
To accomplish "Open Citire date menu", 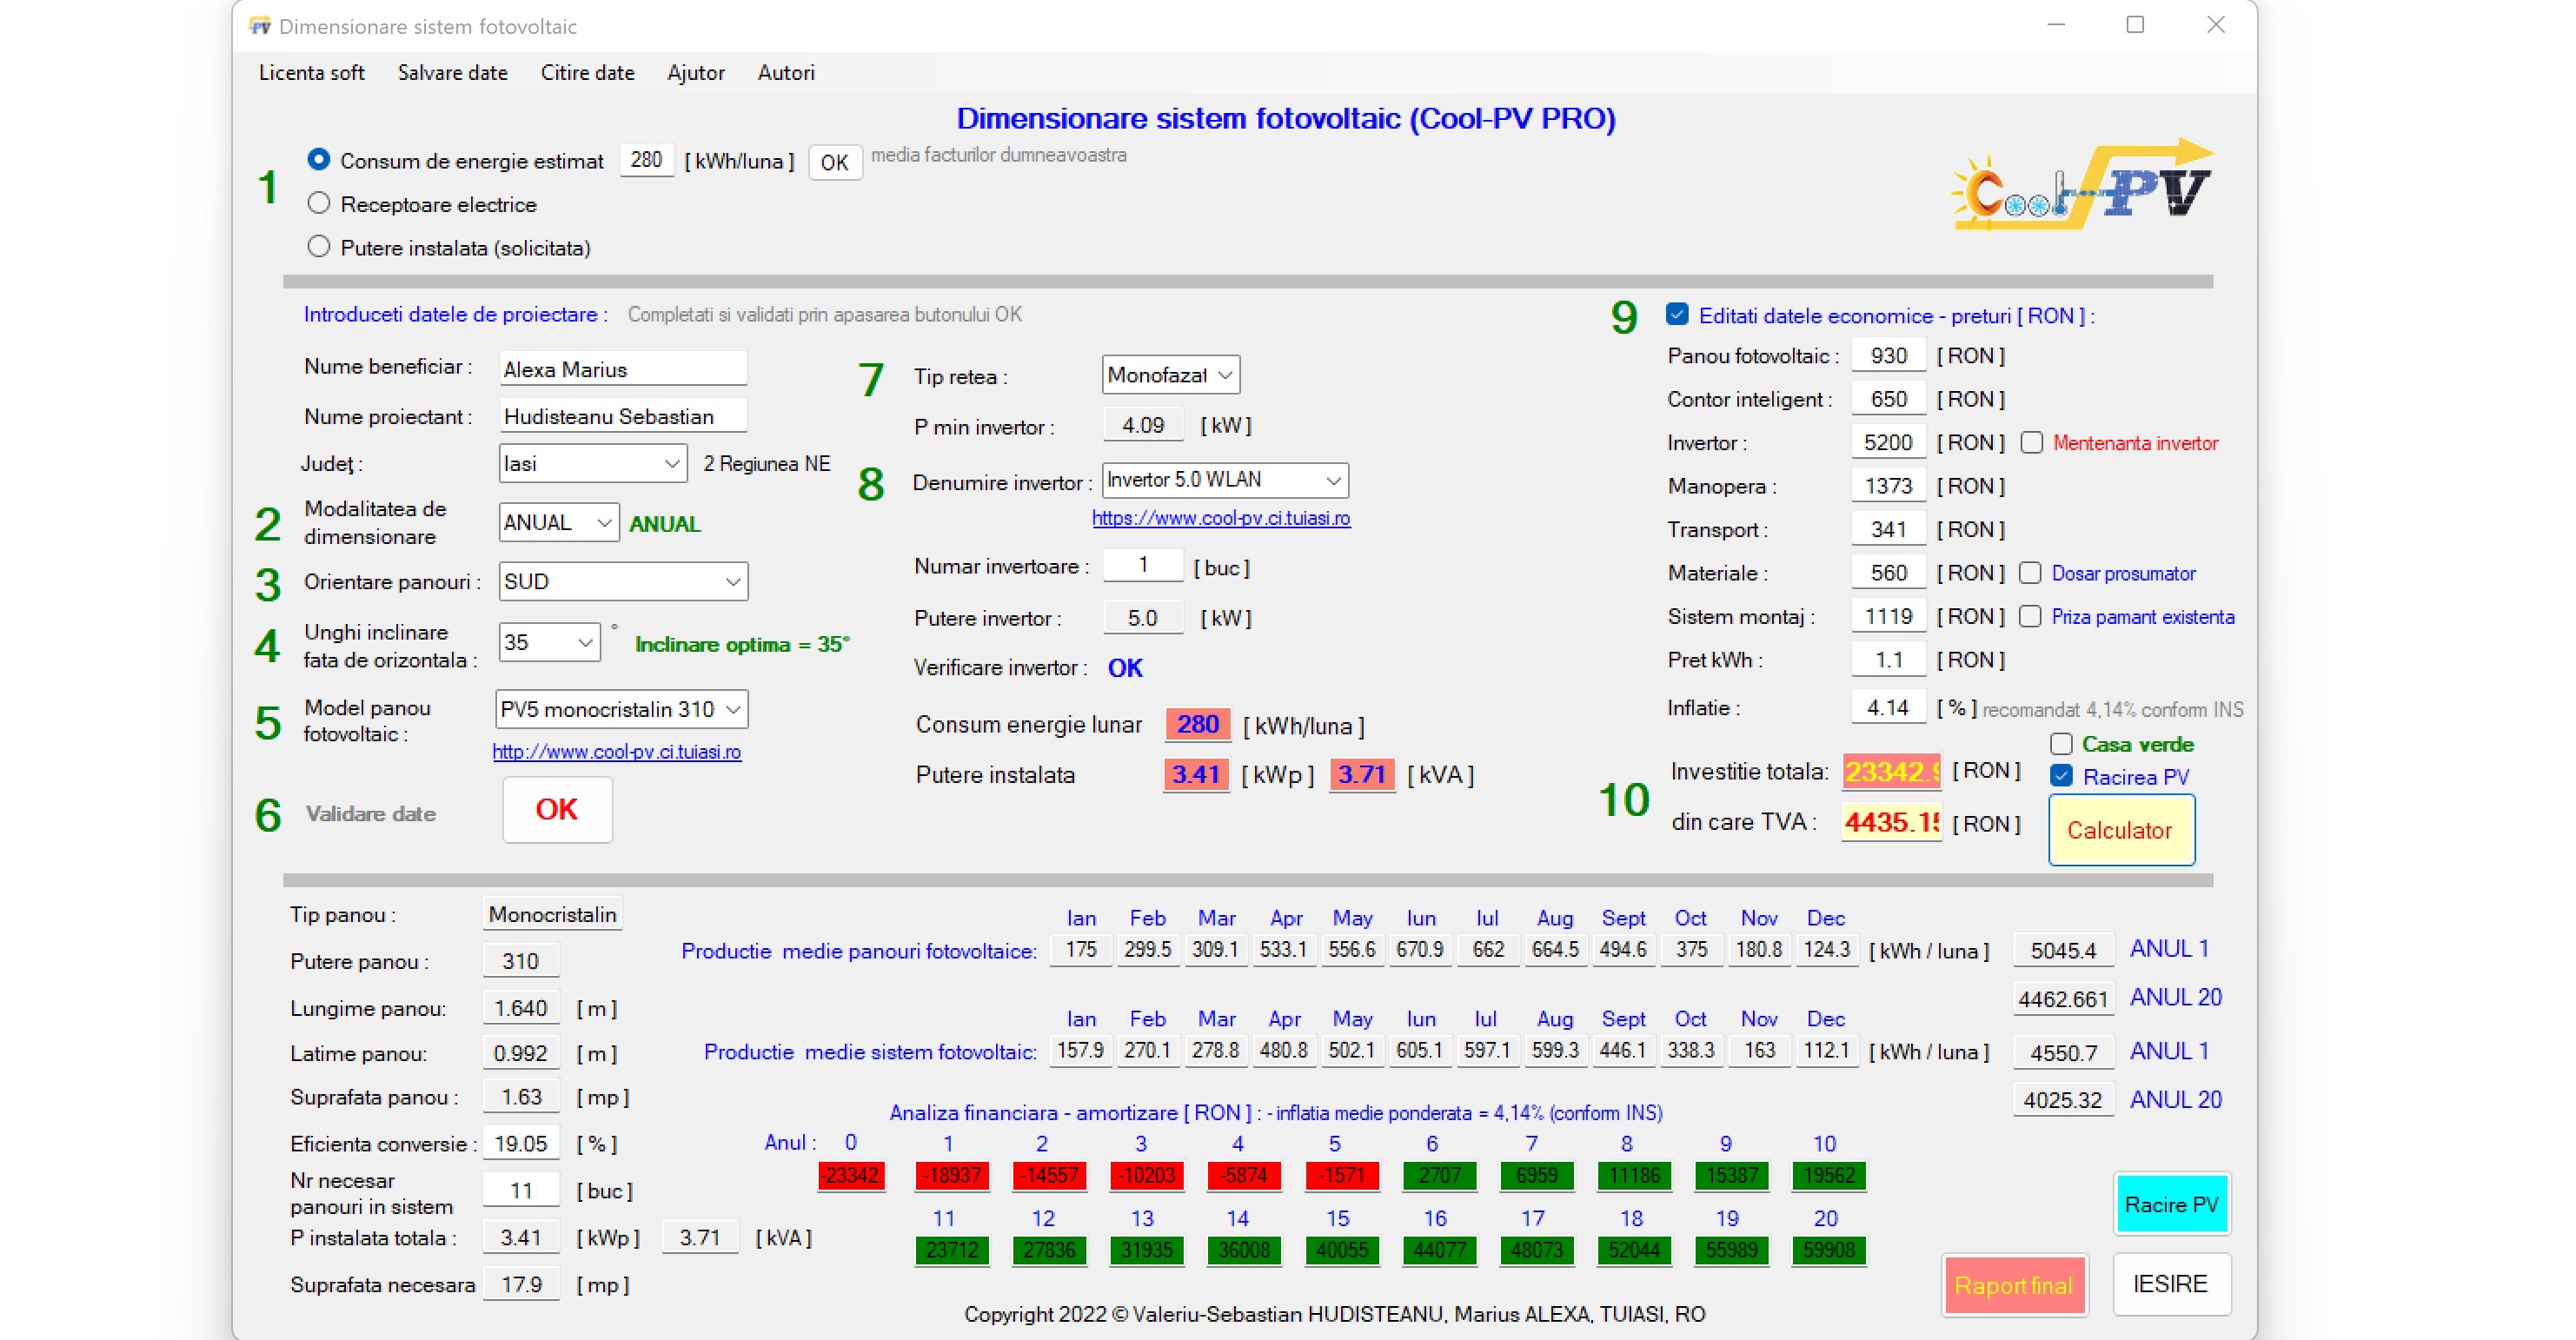I will [x=587, y=72].
